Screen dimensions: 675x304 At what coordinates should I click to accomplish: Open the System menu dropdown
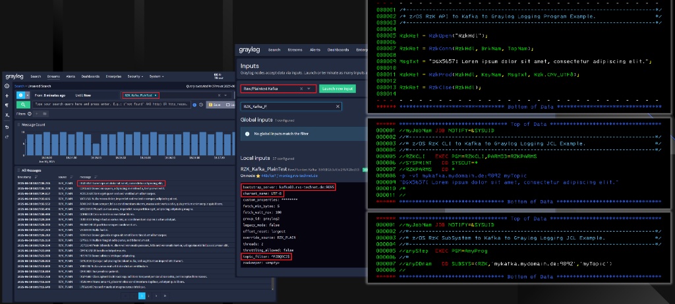(156, 76)
